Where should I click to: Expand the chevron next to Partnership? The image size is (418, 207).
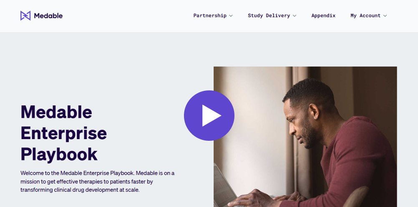(x=231, y=16)
